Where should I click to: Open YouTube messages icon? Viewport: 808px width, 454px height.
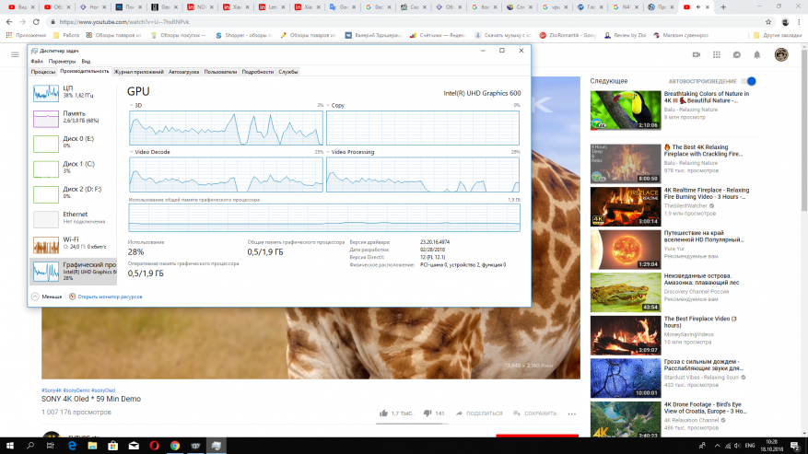[x=737, y=54]
